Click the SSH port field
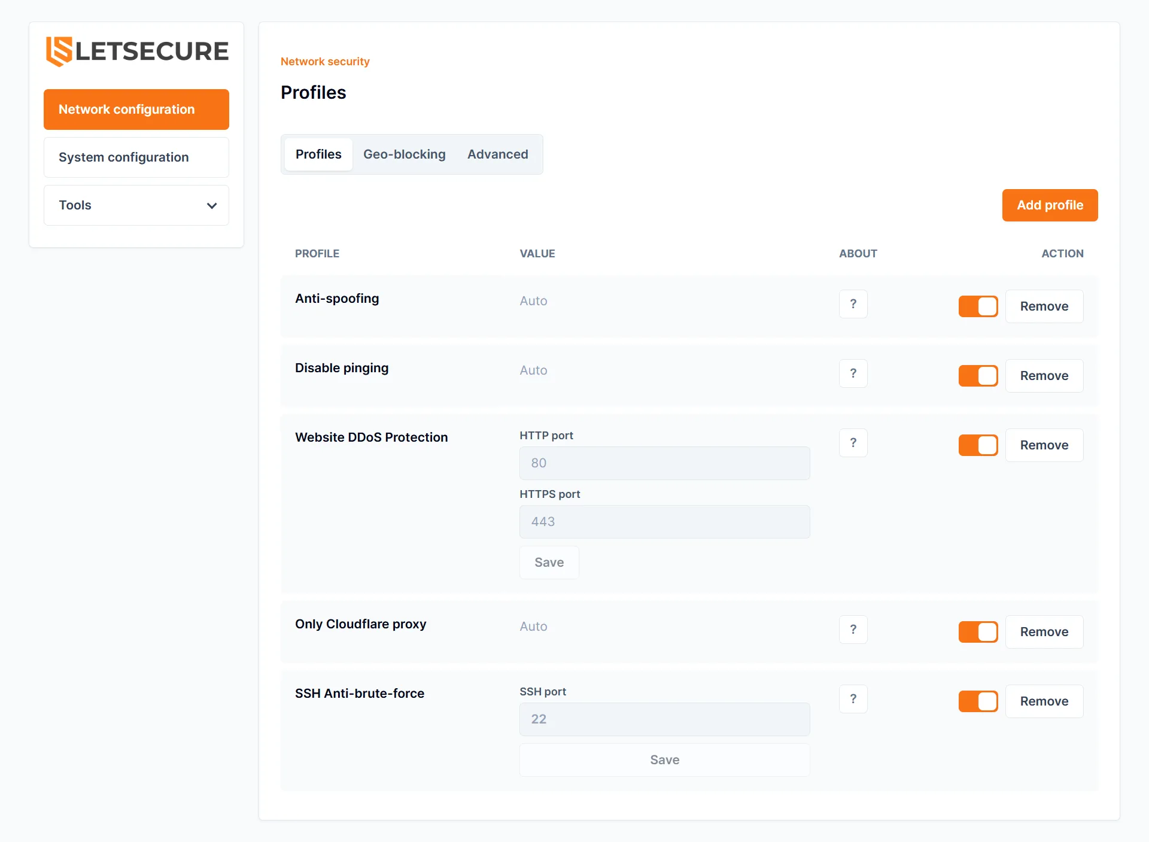1149x842 pixels. 665,719
